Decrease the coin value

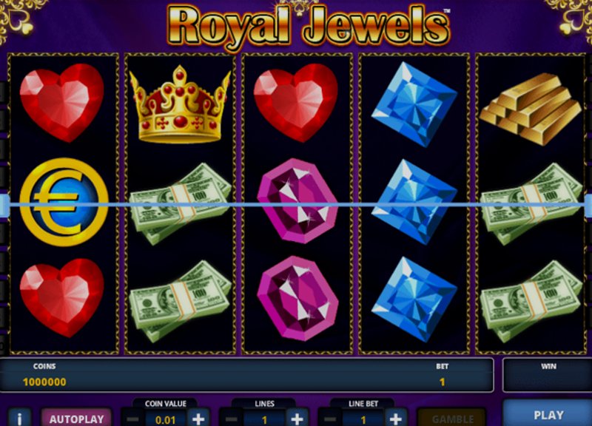point(132,419)
